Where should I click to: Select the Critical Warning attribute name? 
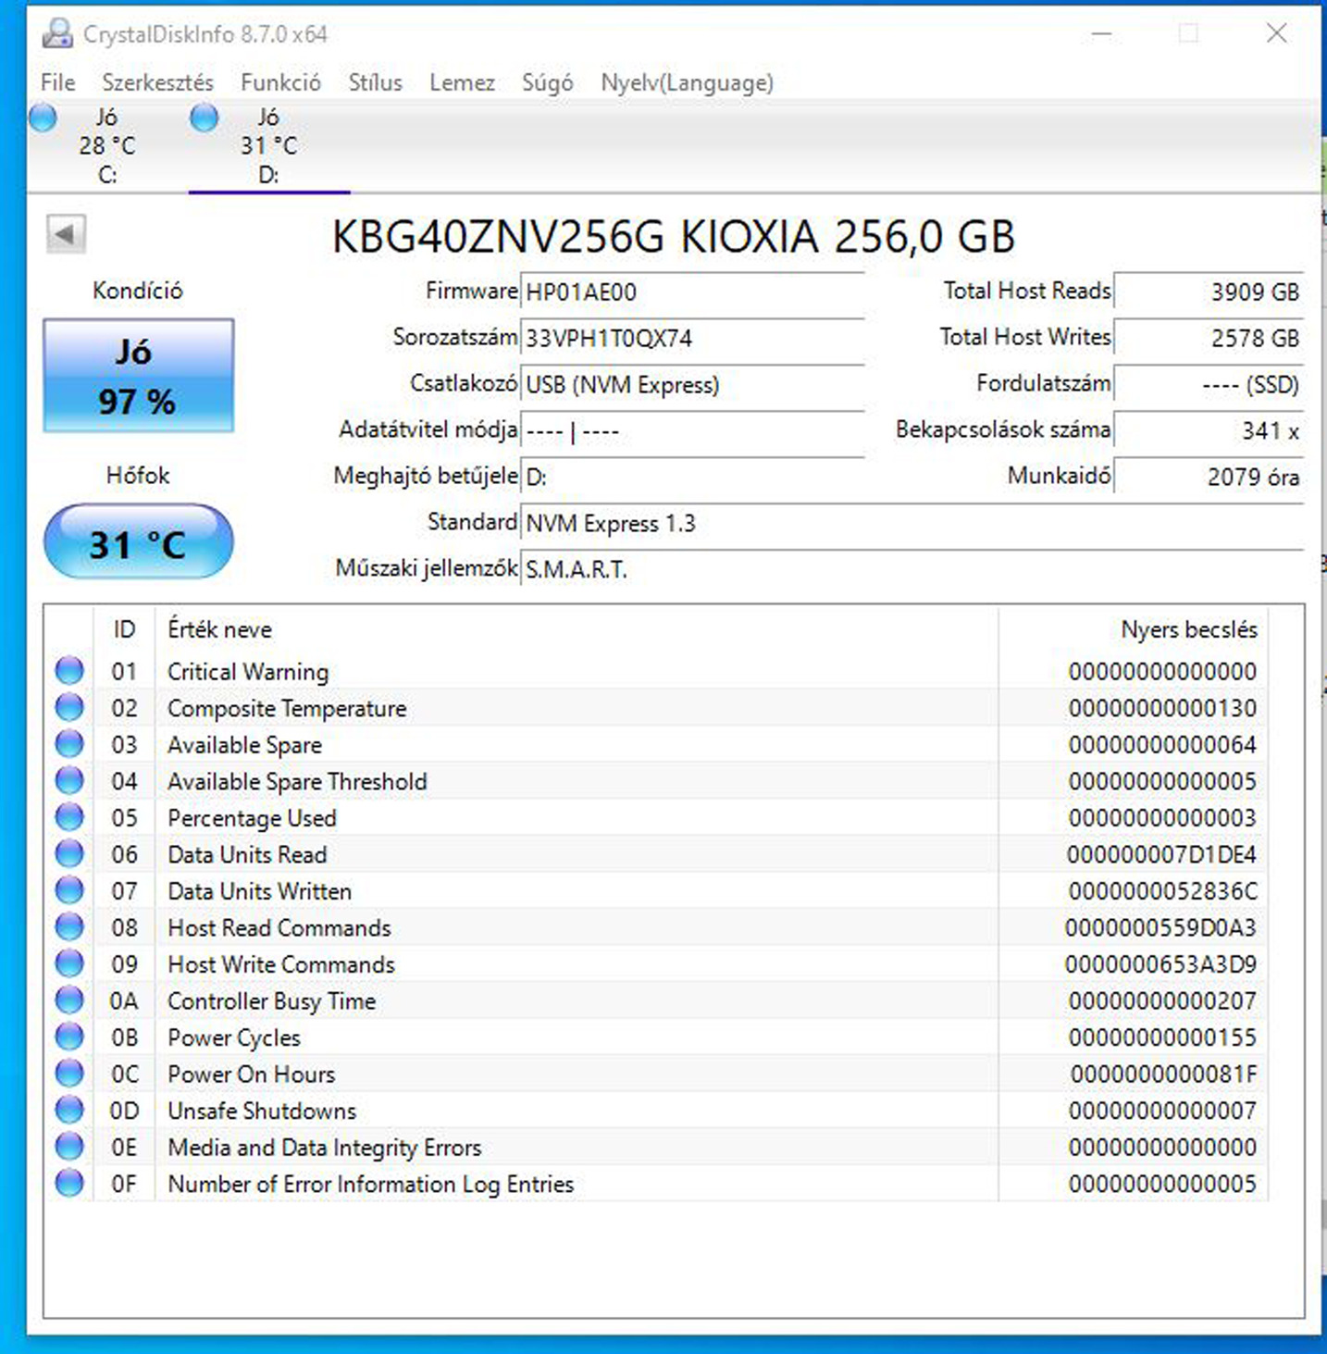248,672
